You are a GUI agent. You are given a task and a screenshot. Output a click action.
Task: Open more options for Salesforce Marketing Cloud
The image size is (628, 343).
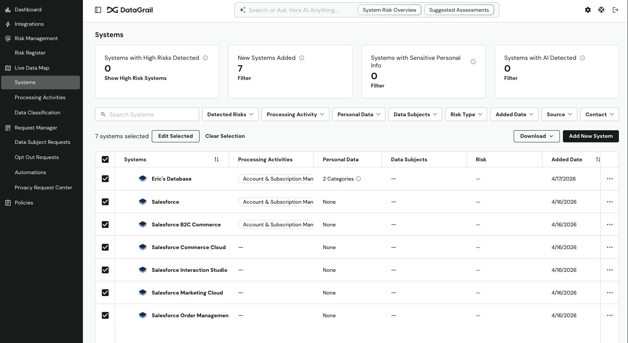610,293
